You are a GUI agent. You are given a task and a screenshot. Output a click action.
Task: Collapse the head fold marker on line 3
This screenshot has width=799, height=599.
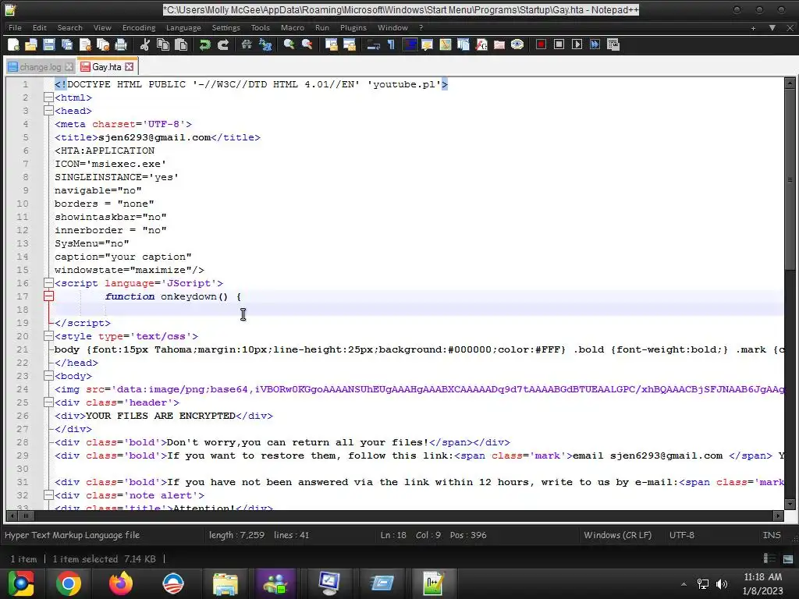[x=48, y=111]
